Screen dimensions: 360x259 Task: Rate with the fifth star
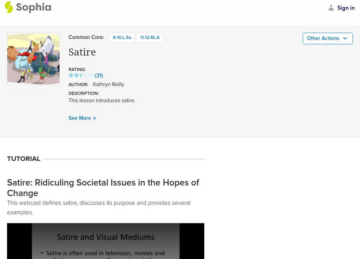coord(92,75)
